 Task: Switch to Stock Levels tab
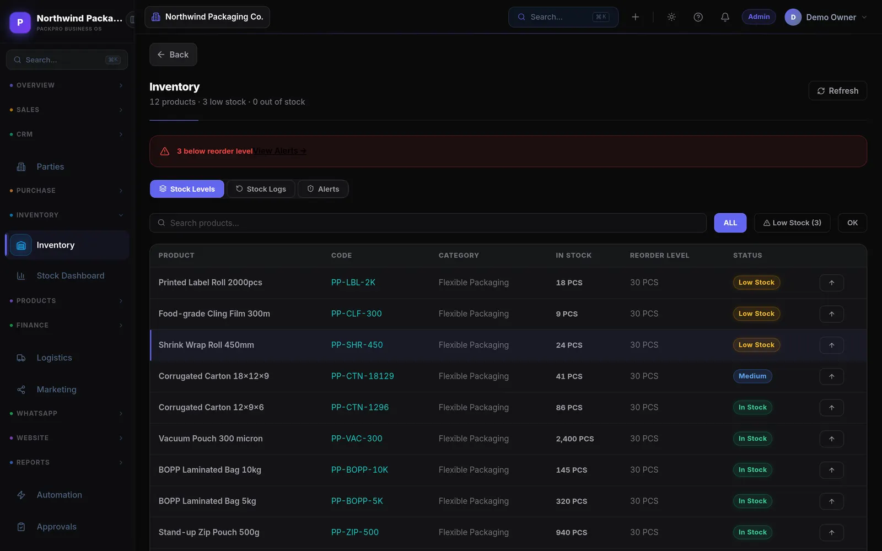click(187, 189)
